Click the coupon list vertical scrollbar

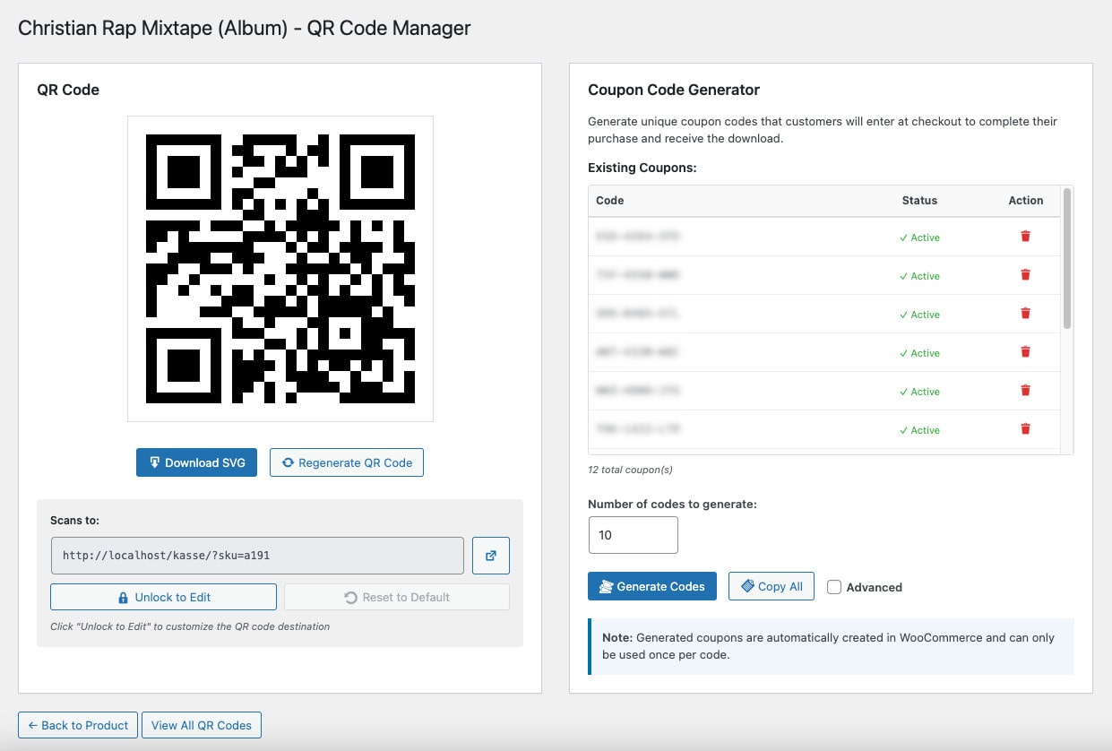point(1066,260)
